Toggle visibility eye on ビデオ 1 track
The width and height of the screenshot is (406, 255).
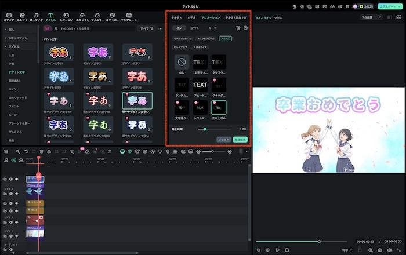(17, 236)
